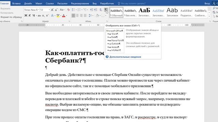
Task: Open line and paragraph spacing options
Action: pyautogui.click(x=90, y=16)
